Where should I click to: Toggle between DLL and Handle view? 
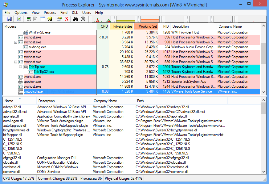(50, 19)
